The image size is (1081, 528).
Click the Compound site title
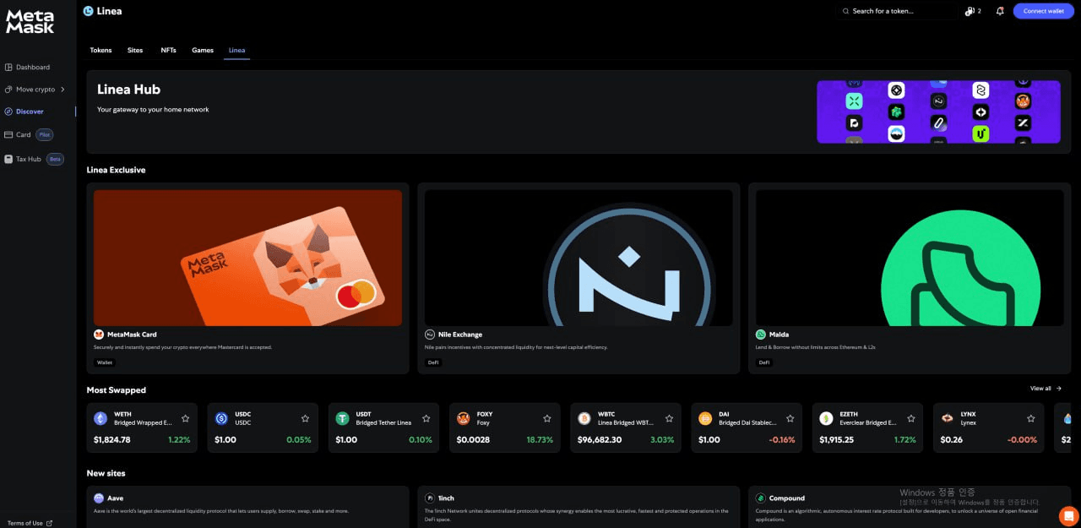[787, 498]
